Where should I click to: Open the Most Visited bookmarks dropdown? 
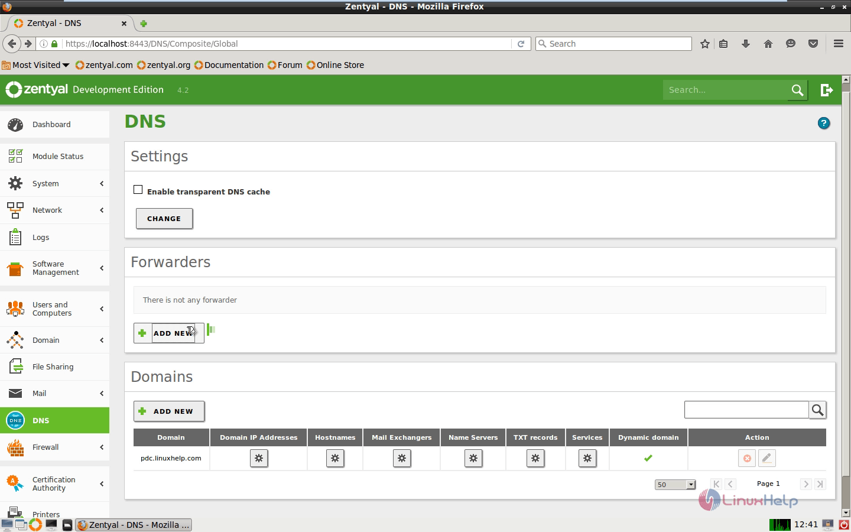35,65
